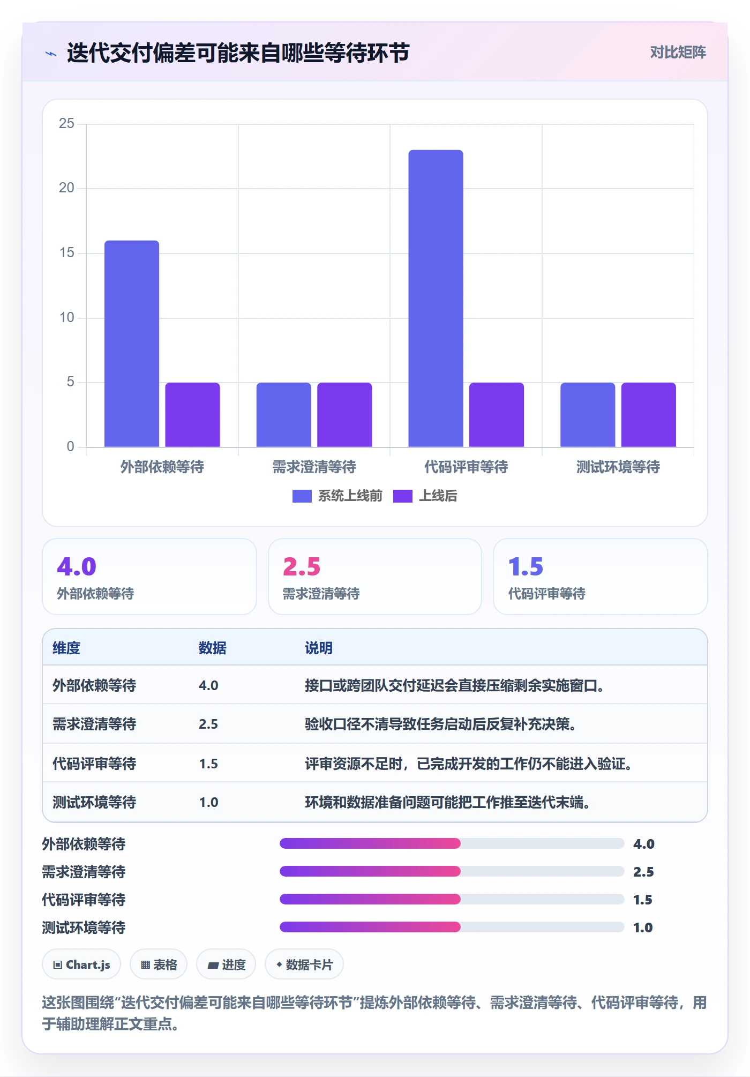Click the 1.0 value in the table
The height and width of the screenshot is (1077, 750).
tap(208, 802)
